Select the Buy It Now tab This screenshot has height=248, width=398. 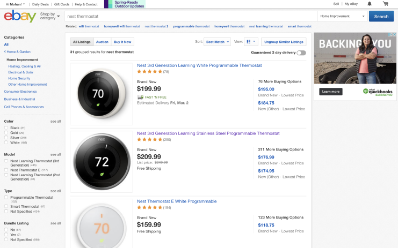point(122,42)
